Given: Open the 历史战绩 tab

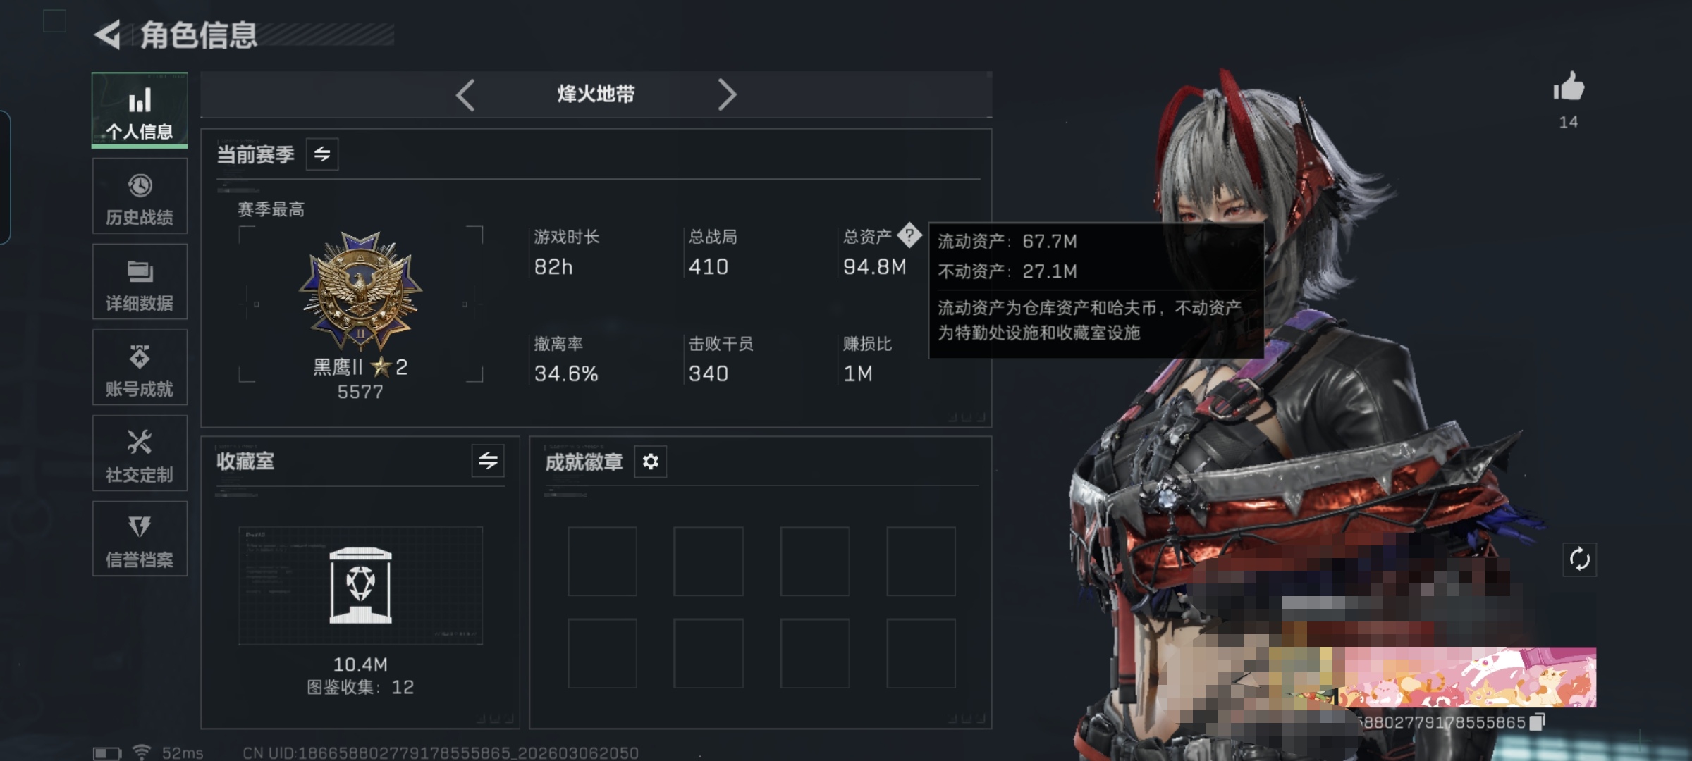Looking at the screenshot, I should [140, 196].
